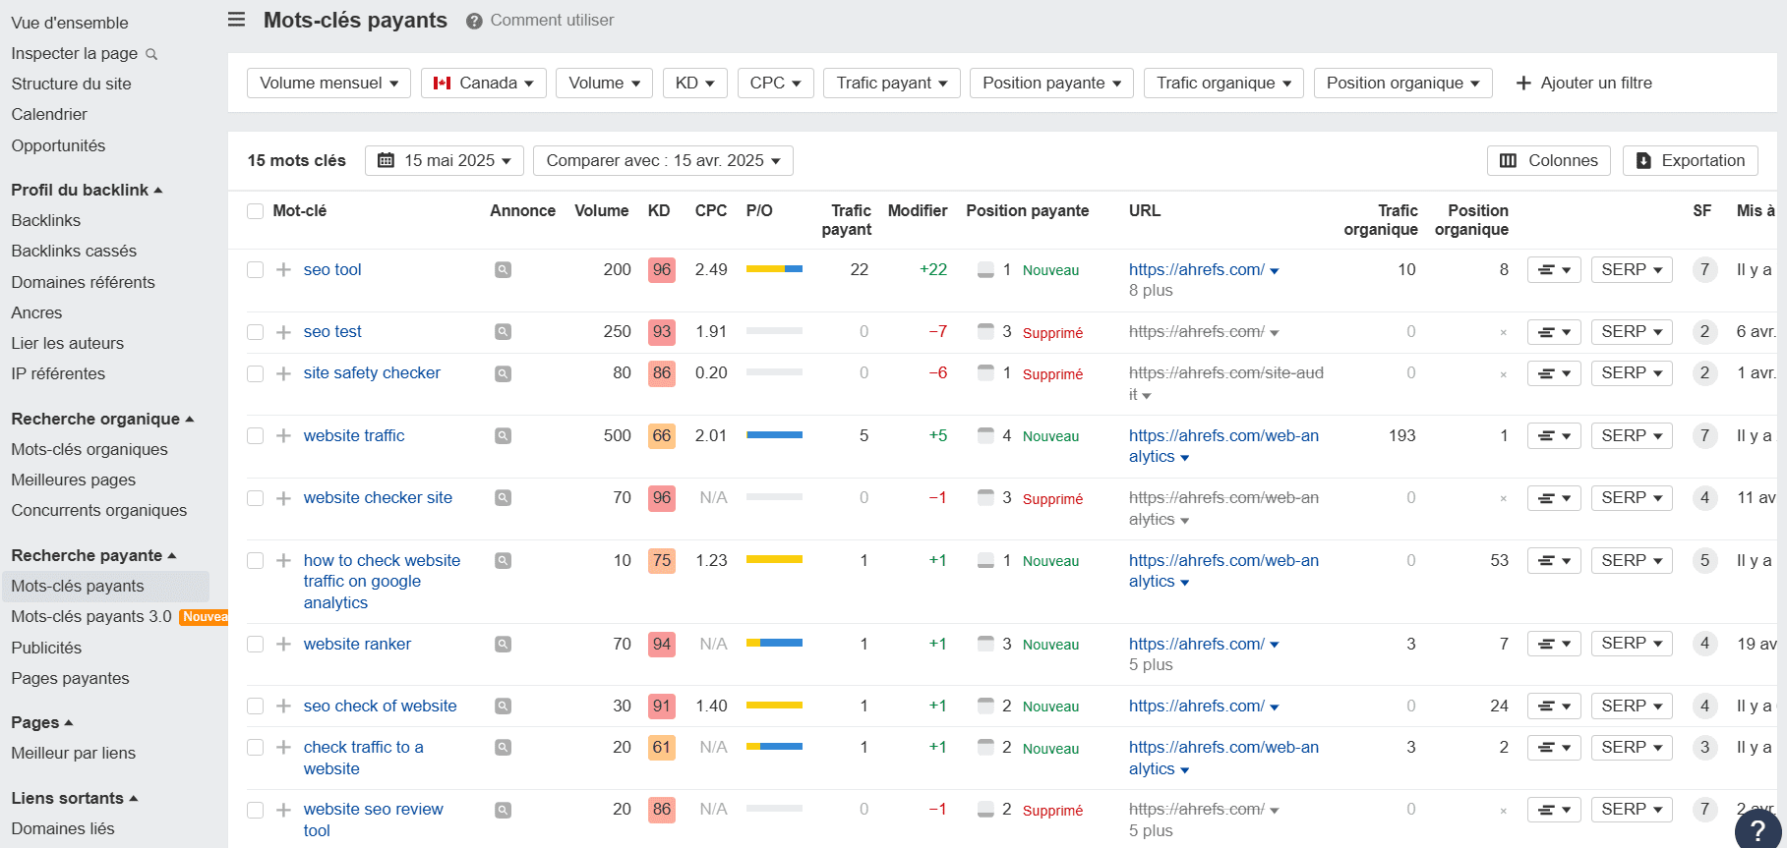Click the plus icon beside 'seo test'
1787x848 pixels.
click(283, 332)
